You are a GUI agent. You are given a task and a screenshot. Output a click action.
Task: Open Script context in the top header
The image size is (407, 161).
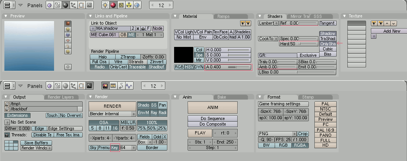[57, 5]
